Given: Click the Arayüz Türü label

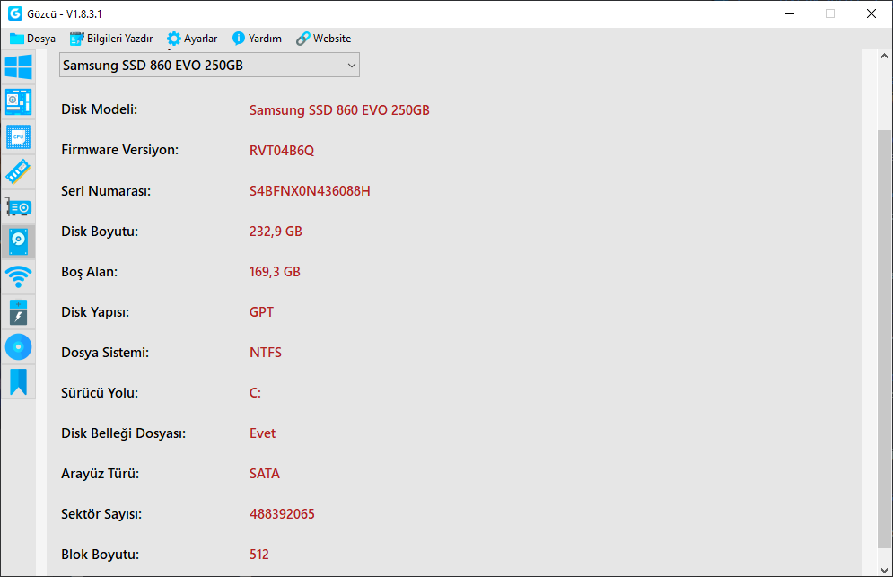Looking at the screenshot, I should click(x=101, y=474).
